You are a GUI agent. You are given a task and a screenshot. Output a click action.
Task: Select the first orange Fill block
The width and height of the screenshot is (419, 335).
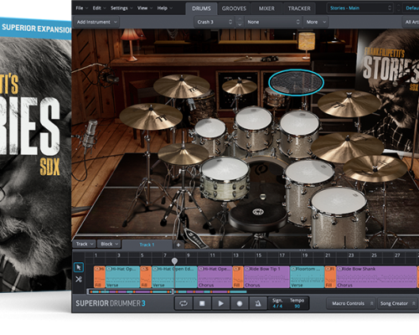coord(100,277)
